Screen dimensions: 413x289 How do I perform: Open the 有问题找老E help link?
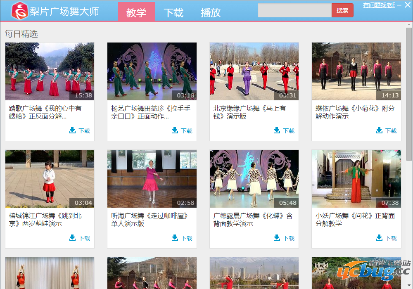click(379, 5)
